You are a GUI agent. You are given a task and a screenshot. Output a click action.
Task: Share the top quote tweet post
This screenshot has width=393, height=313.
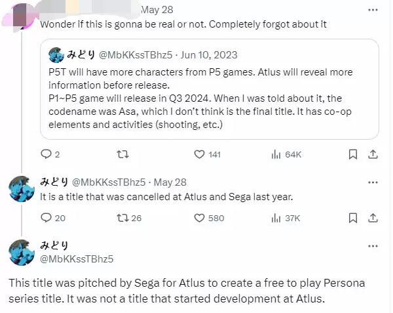373,155
